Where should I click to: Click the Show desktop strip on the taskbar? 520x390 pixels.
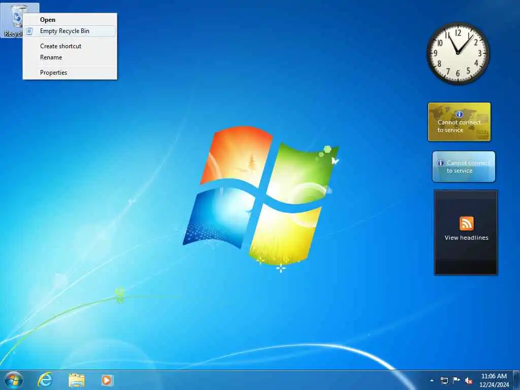[x=516, y=380]
